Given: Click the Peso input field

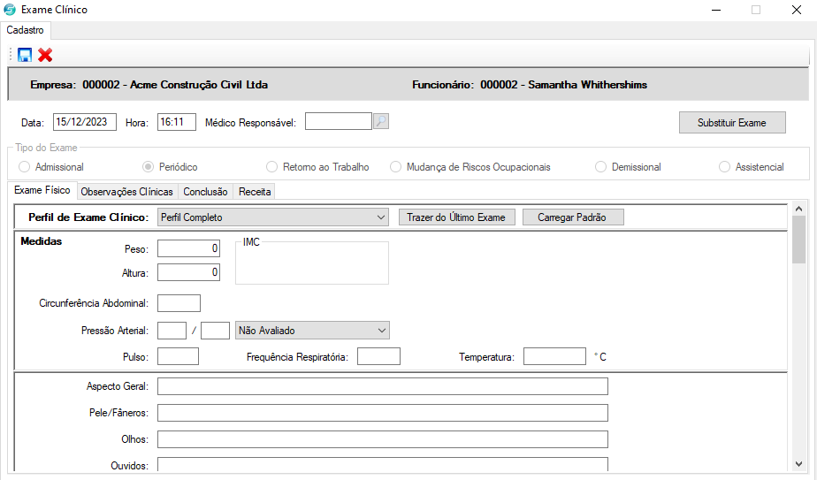Looking at the screenshot, I should tap(188, 249).
